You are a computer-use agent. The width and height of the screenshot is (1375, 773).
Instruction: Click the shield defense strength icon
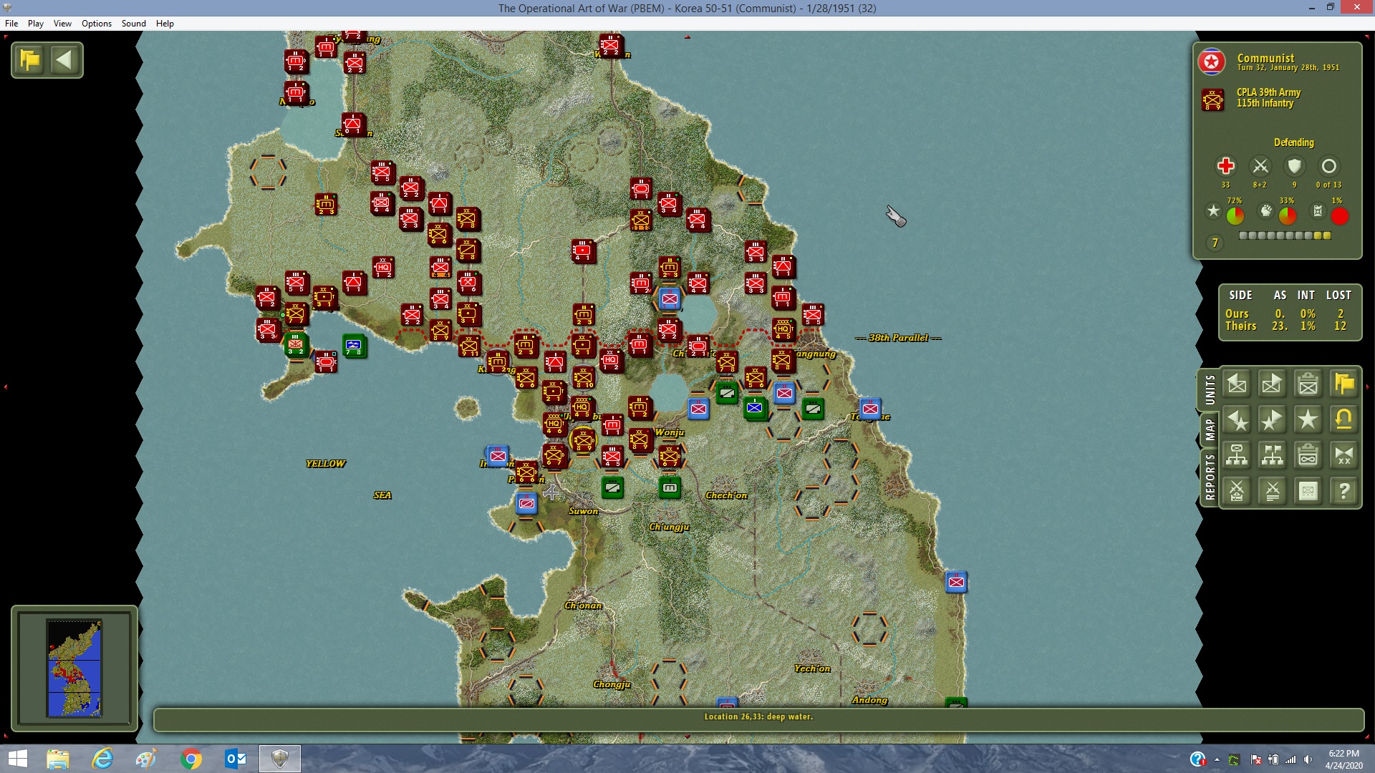click(x=1294, y=166)
